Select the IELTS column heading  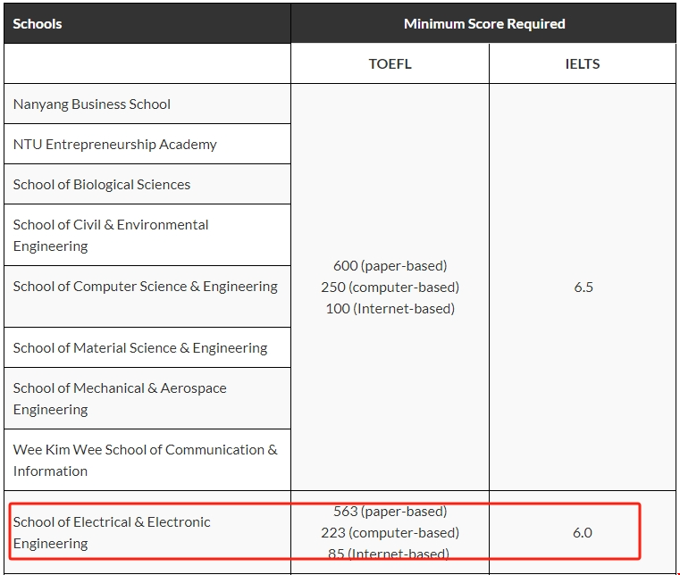point(583,64)
